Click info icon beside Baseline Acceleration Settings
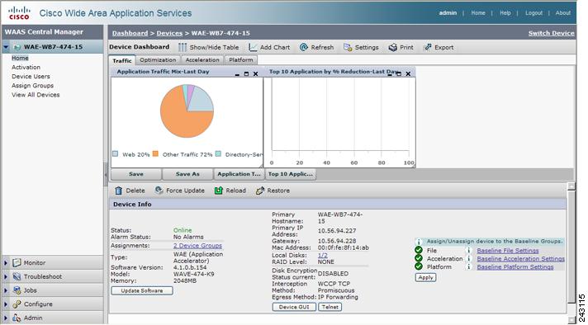 [468, 259]
